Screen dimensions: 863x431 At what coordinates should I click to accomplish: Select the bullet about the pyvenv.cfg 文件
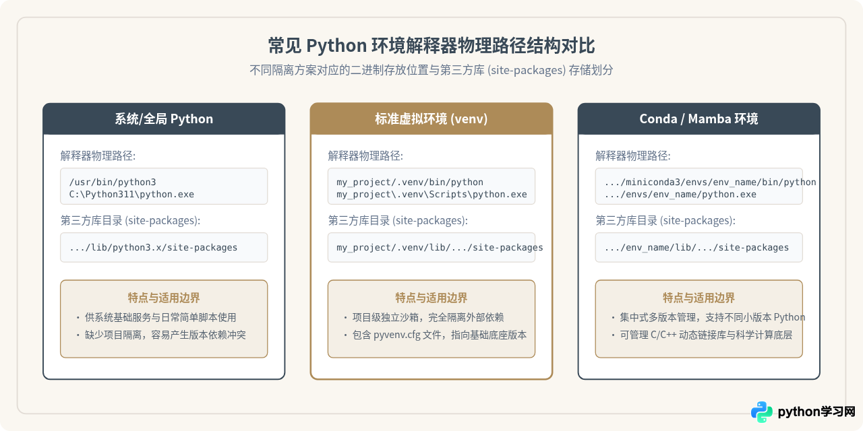436,334
